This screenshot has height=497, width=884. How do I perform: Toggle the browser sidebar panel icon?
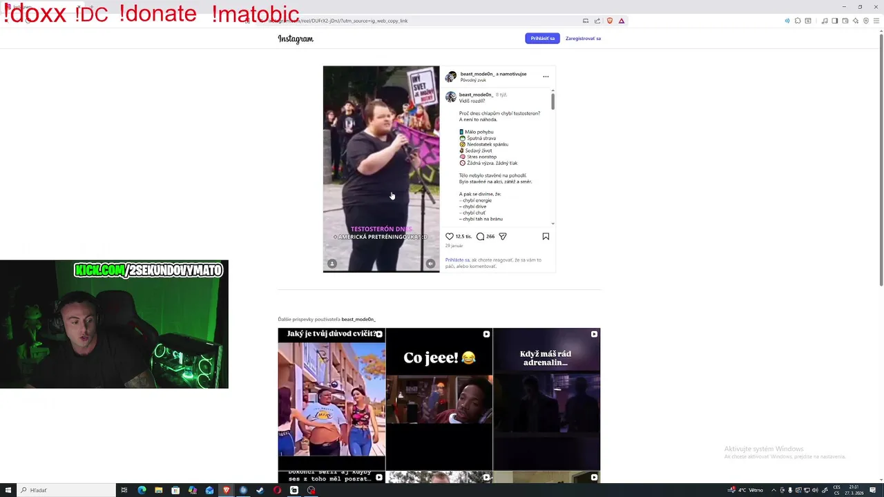pyautogui.click(x=835, y=21)
